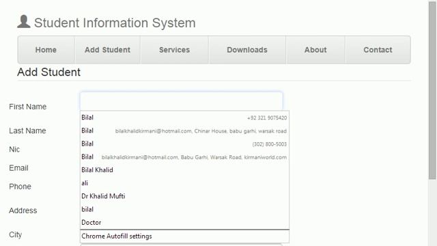The width and height of the screenshot is (437, 246).
Task: Go to the Contact tab
Action: click(x=378, y=50)
